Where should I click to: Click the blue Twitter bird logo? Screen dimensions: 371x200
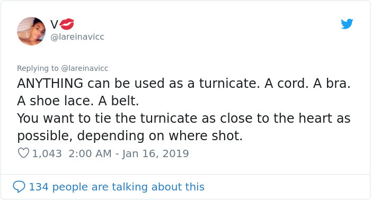pyautogui.click(x=347, y=24)
